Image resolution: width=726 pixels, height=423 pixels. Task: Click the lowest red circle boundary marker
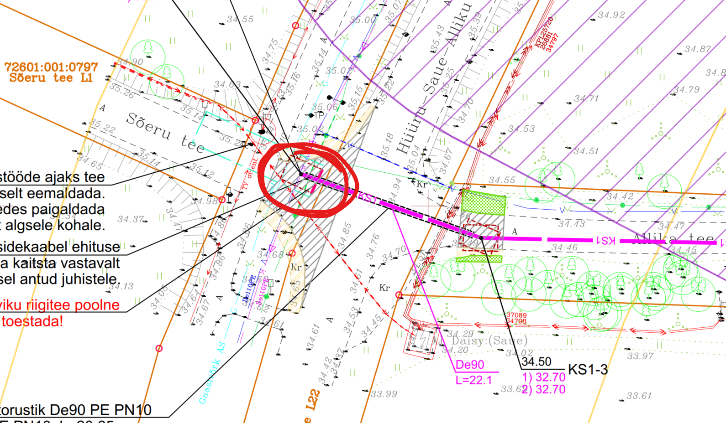159,348
